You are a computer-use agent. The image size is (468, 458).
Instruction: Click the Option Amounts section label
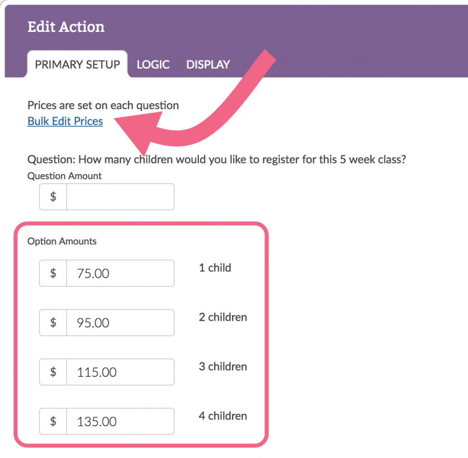click(x=62, y=241)
